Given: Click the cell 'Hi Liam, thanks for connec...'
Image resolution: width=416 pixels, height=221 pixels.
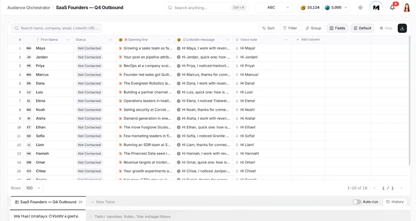Looking at the screenshot, I should click(x=204, y=145).
